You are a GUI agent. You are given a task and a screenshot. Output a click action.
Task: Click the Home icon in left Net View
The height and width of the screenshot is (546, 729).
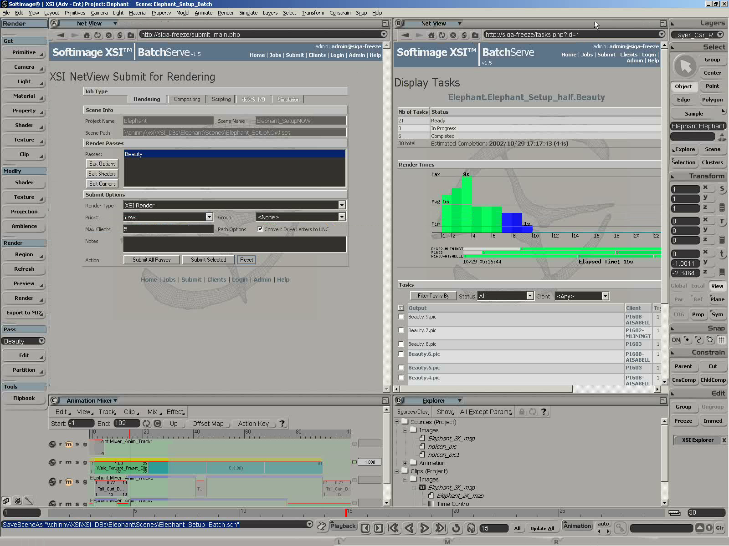pyautogui.click(x=87, y=35)
